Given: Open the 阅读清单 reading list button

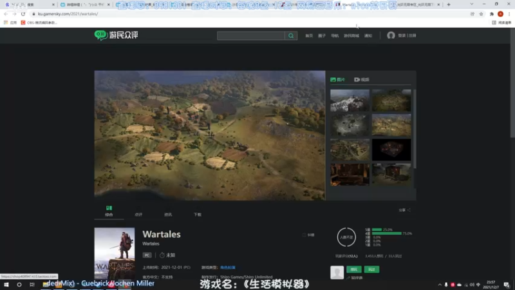Looking at the screenshot, I should tap(502, 23).
